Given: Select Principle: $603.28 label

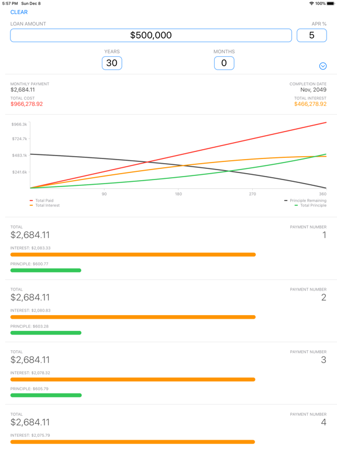Looking at the screenshot, I should coord(29,326).
